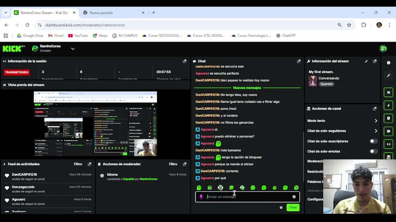The width and height of the screenshot is (396, 222).
Task: Expand Modo lento options arrow
Action: [376, 121]
